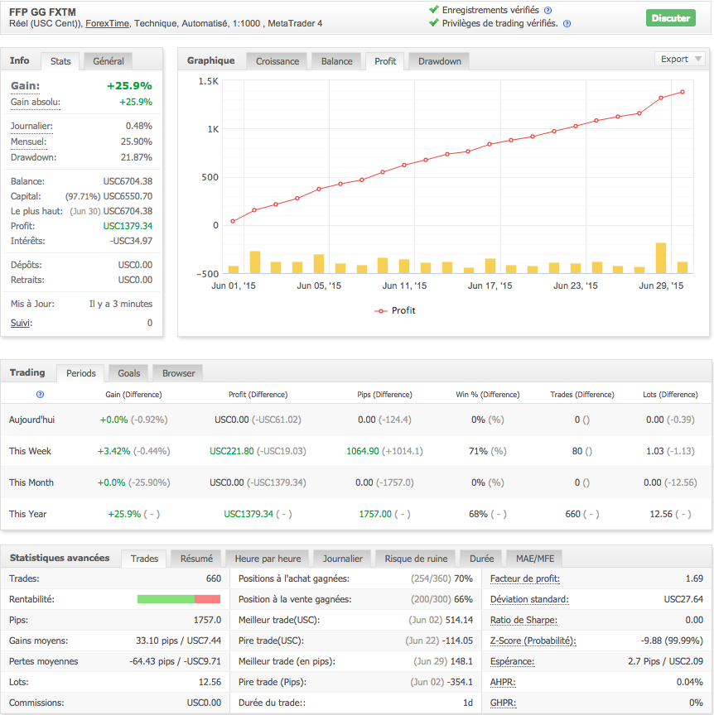The image size is (714, 715).
Task: View the MAE/MFE tab
Action: pyautogui.click(x=535, y=559)
